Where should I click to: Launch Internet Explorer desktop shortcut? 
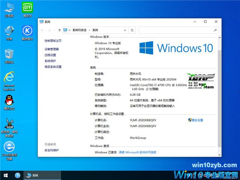pyautogui.click(x=9, y=81)
